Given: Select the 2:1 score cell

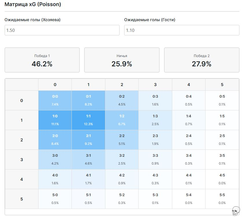Looking at the screenshot, I should [88, 140].
